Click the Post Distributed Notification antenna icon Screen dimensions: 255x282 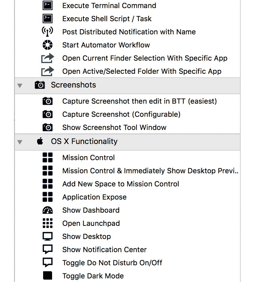coord(48,32)
